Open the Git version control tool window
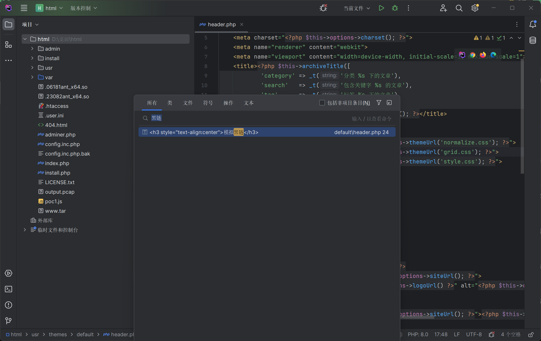541x341 pixels. click(8, 321)
